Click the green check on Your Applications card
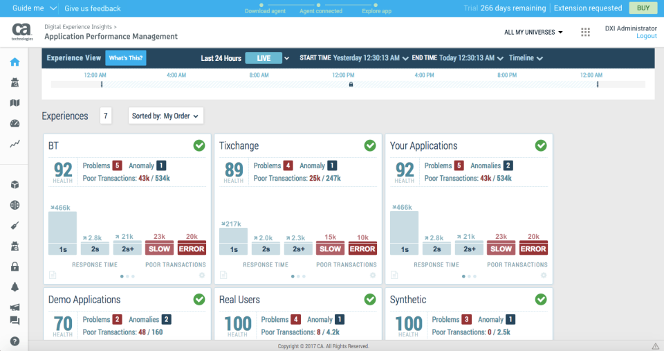The height and width of the screenshot is (351, 664). point(541,145)
